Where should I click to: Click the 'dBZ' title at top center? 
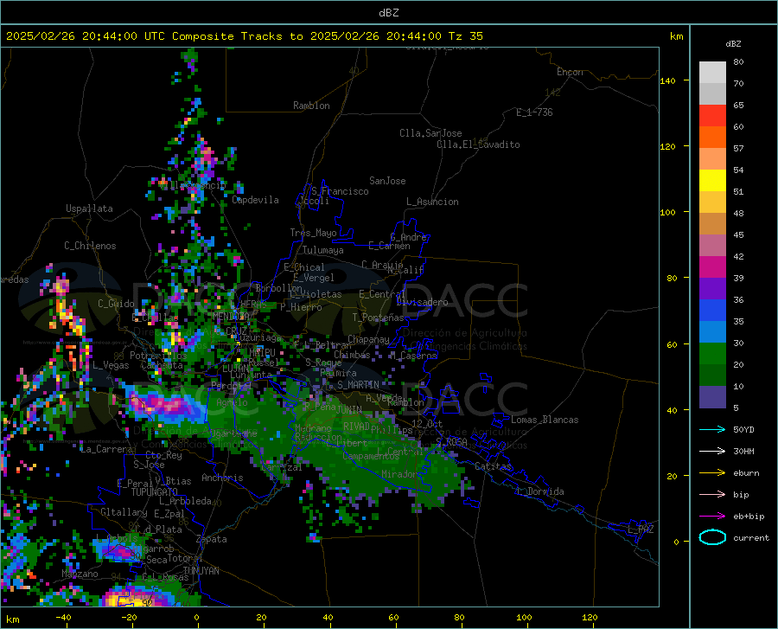point(388,13)
